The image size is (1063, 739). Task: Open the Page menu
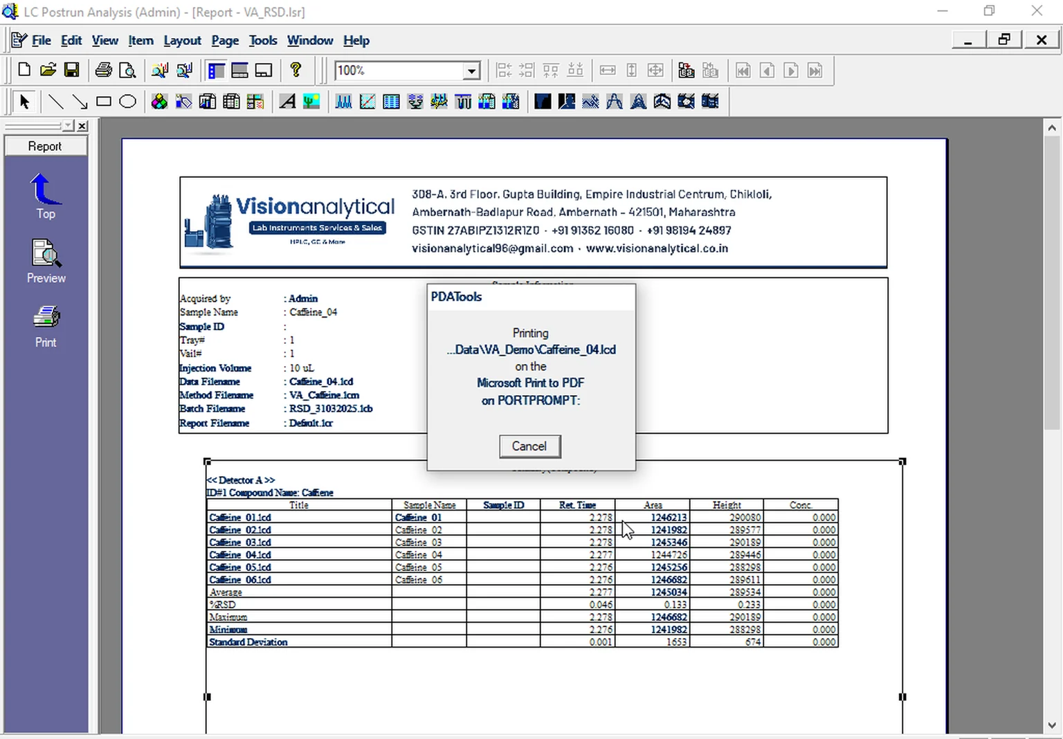tap(225, 40)
